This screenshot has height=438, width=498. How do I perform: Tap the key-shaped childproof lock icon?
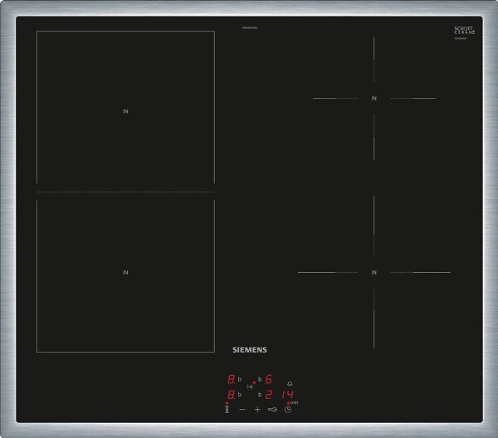272,410
